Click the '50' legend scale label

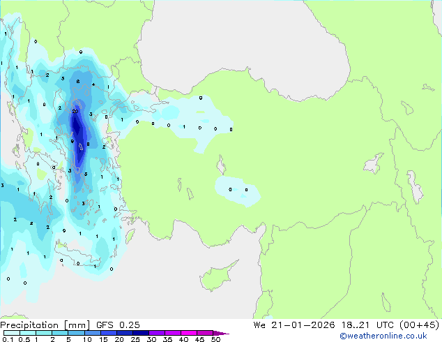pos(215,339)
